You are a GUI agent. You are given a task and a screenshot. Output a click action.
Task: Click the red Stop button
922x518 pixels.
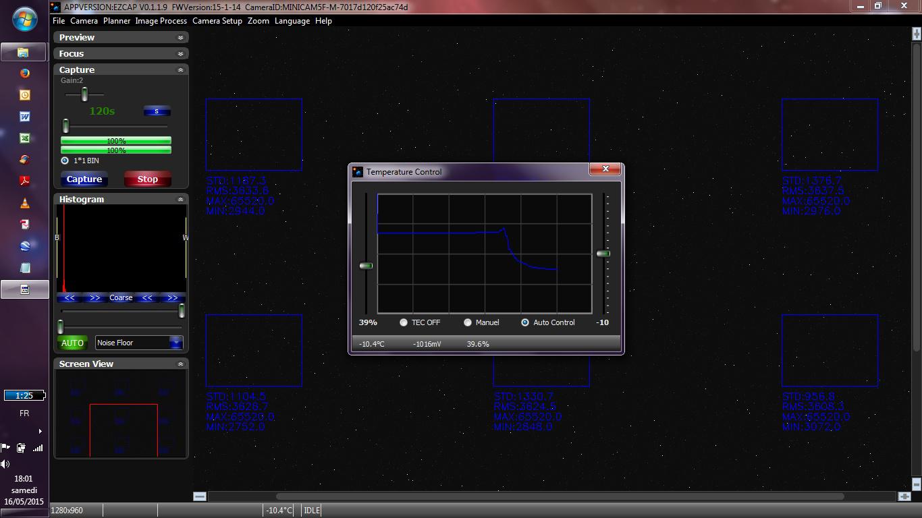coord(147,179)
